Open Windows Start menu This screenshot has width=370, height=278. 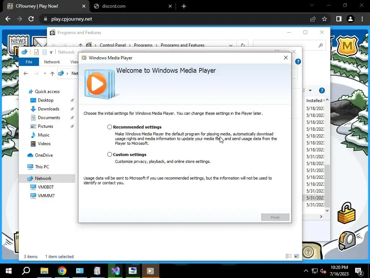tap(9, 271)
